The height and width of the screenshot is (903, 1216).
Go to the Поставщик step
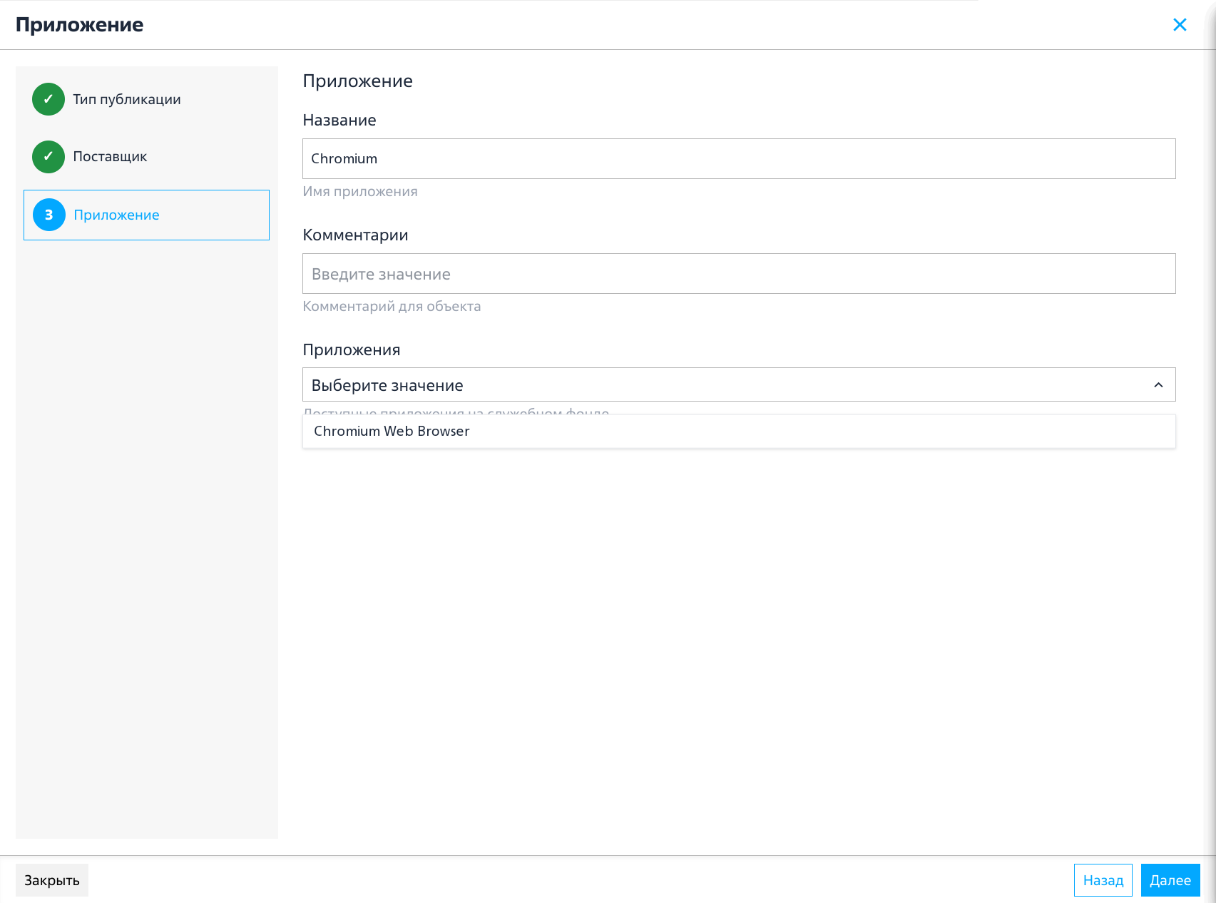[x=110, y=156]
